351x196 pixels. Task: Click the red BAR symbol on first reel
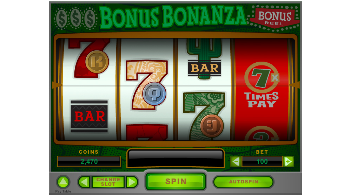(x=89, y=116)
